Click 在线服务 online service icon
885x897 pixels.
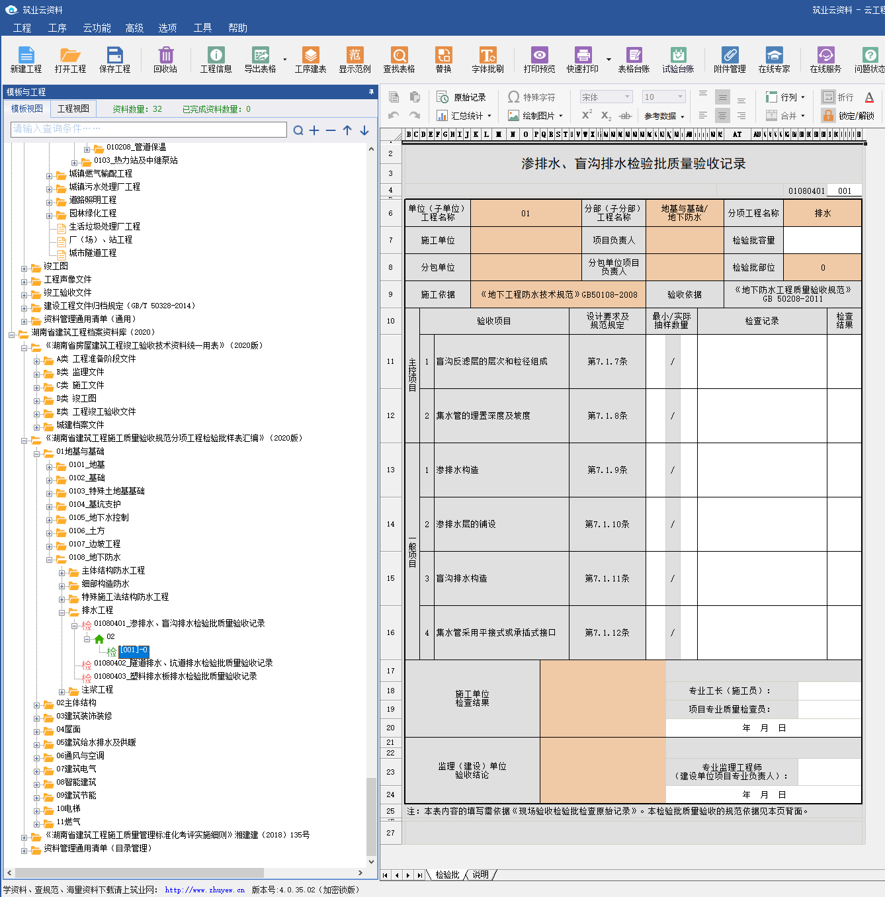825,60
